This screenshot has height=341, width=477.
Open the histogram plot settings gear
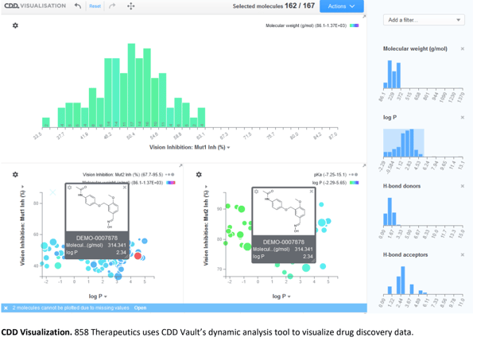tap(15, 25)
